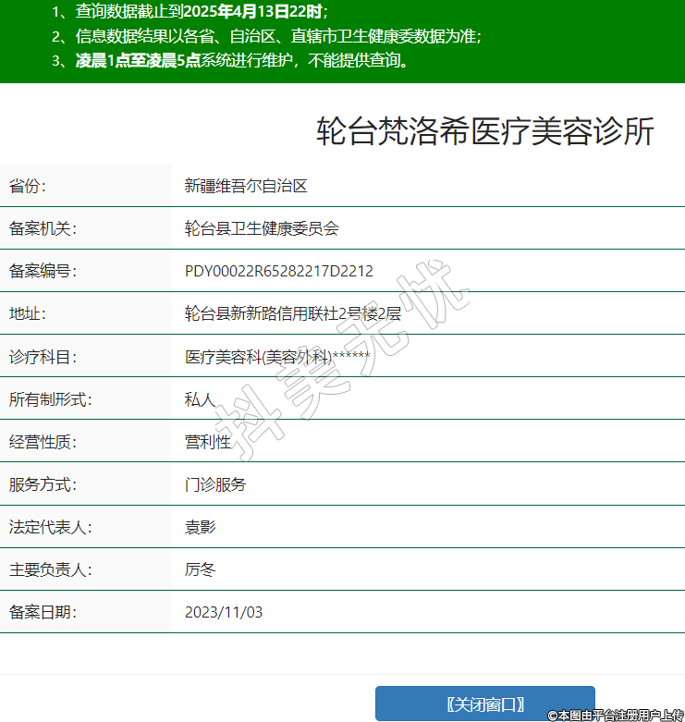Click the notice about 2025年4月13日22时 data cutoff
The height and width of the screenshot is (722, 685).
190,12
